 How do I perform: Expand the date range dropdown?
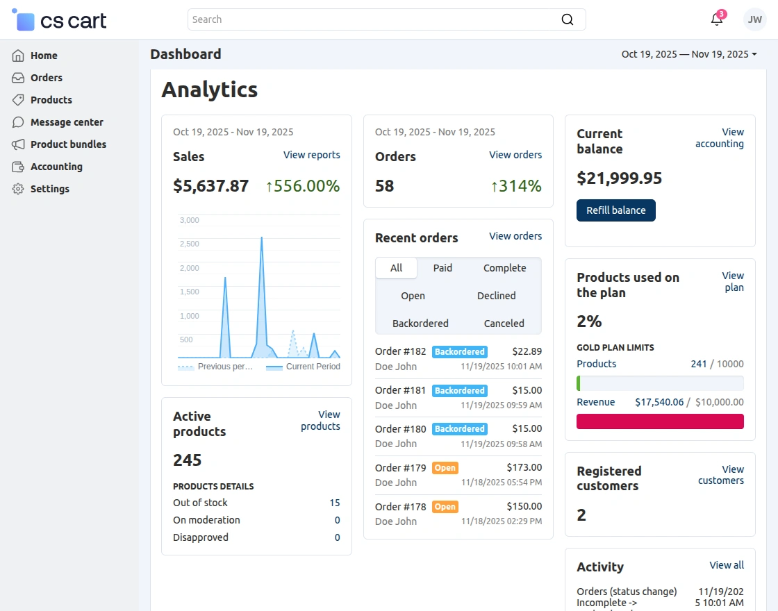(689, 54)
